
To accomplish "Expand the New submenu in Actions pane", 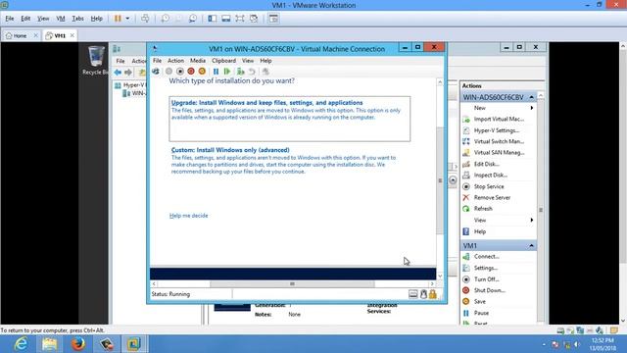I will (532, 108).
